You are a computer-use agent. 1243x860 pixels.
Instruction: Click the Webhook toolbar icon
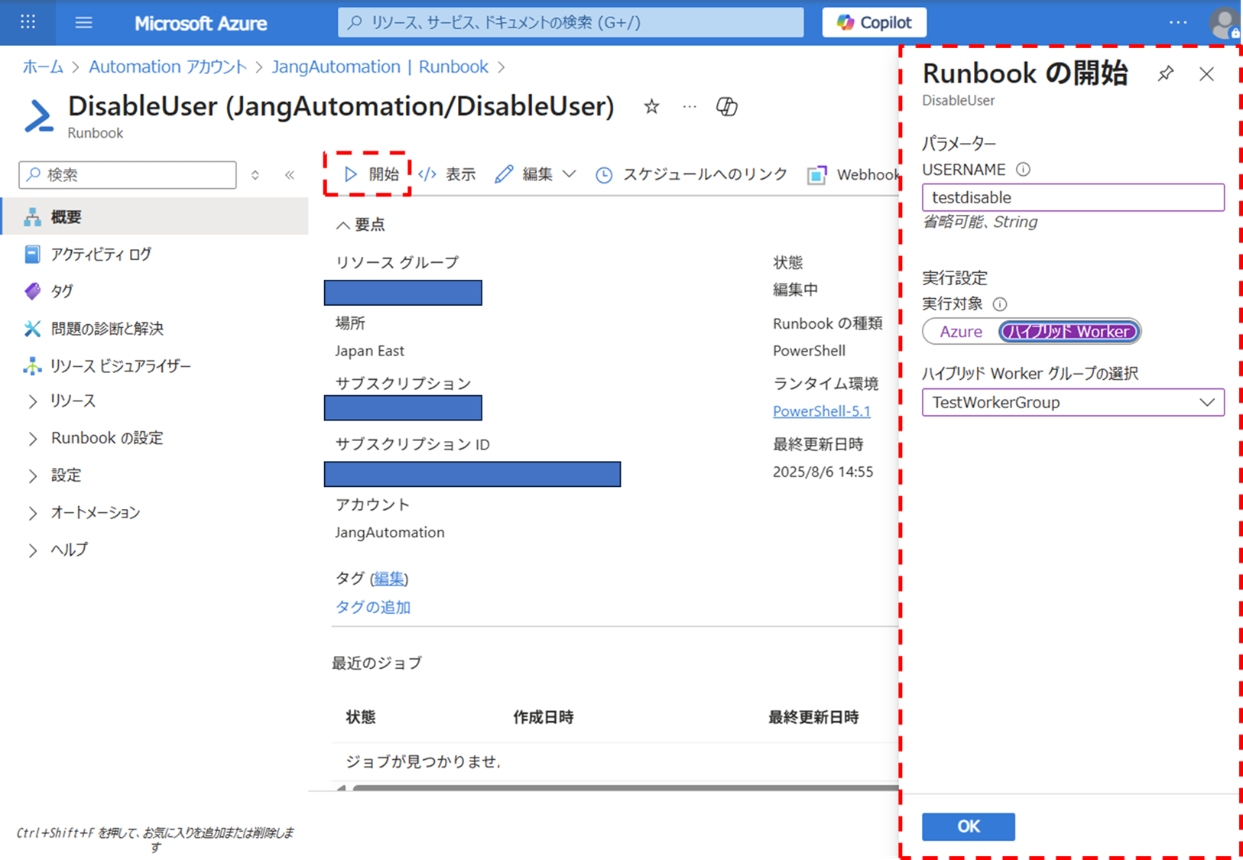tap(818, 174)
